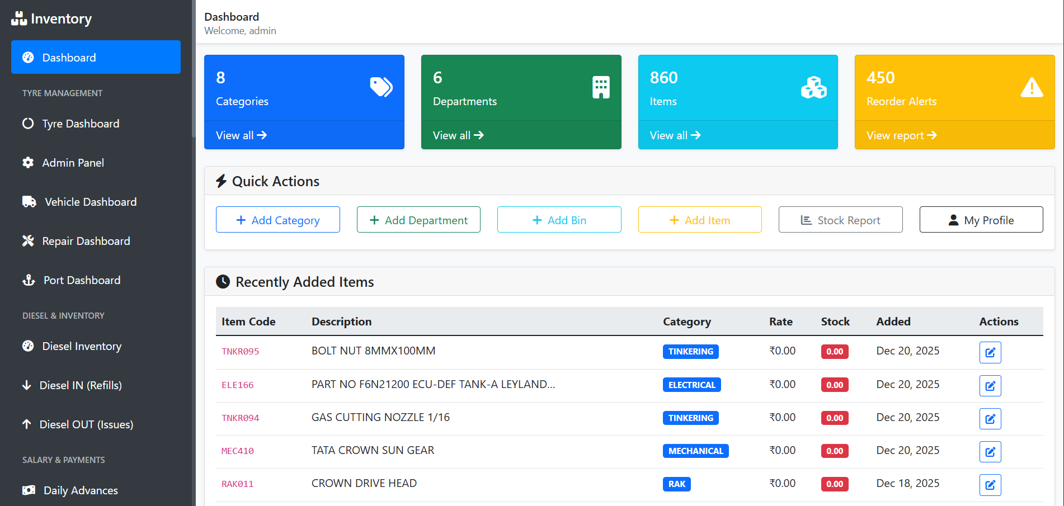1064x506 pixels.
Task: Click the Categories tag icon
Action: (381, 87)
